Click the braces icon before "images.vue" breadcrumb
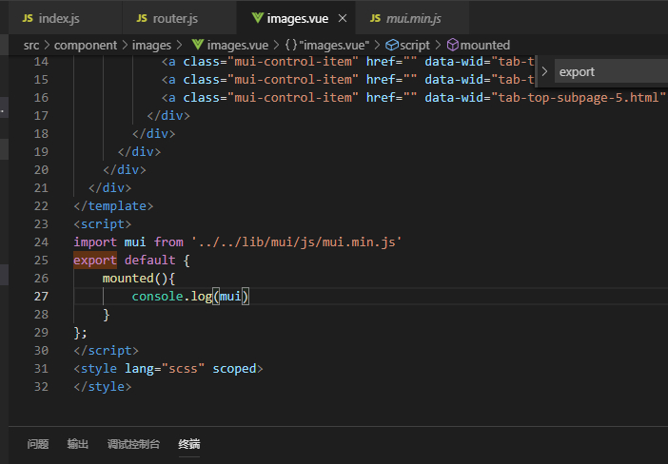 pos(290,45)
